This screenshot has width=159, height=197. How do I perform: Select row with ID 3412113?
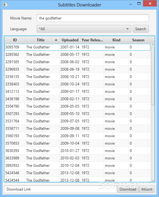click(x=77, y=92)
